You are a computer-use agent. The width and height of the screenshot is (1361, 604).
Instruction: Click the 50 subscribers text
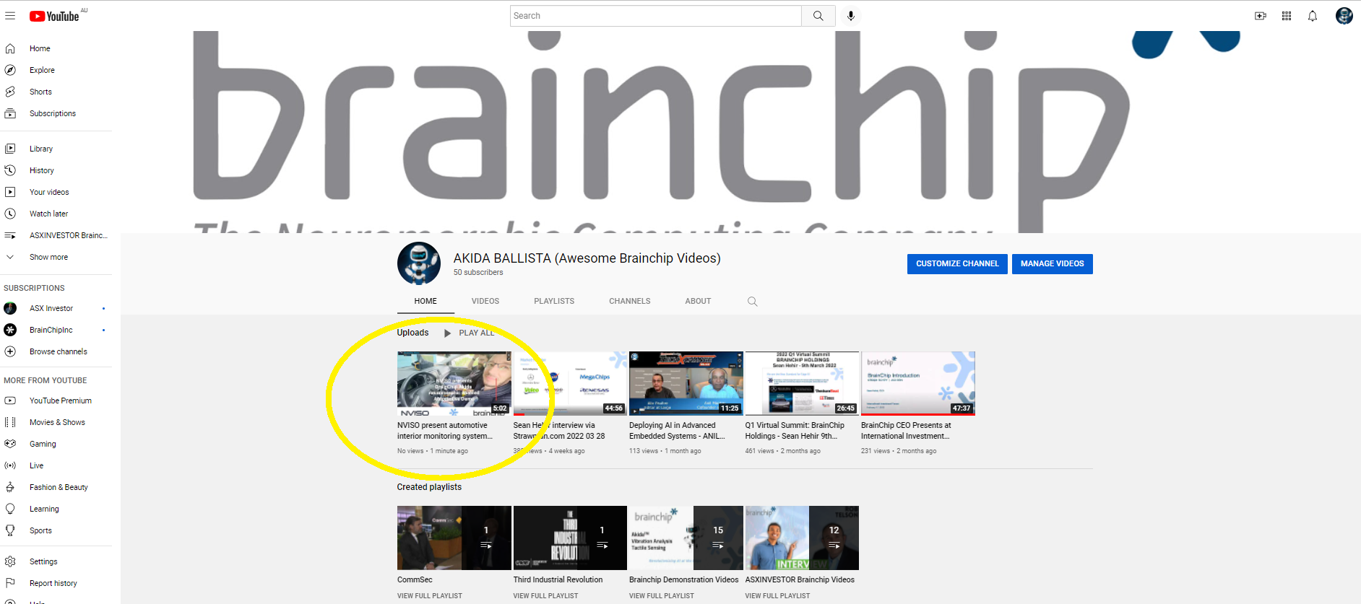pyautogui.click(x=478, y=272)
